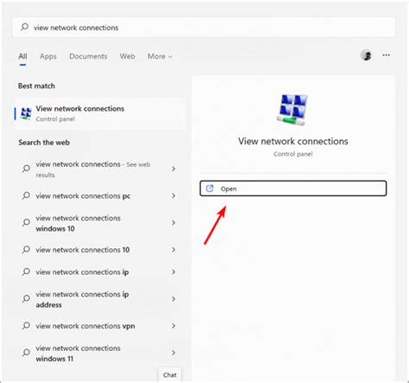Click search icon beside 'connections 10' row

coord(26,249)
